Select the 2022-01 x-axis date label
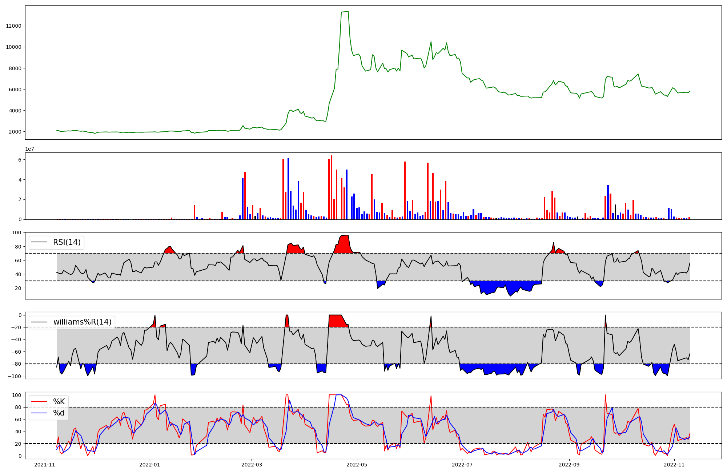727x473 pixels. click(x=149, y=465)
